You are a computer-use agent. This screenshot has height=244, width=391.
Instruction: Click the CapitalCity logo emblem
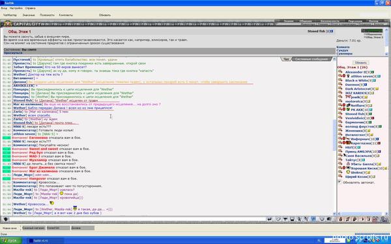[8, 24]
